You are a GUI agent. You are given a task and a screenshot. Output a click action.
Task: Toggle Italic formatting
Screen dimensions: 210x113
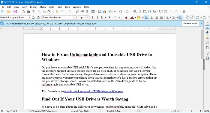point(97,17)
